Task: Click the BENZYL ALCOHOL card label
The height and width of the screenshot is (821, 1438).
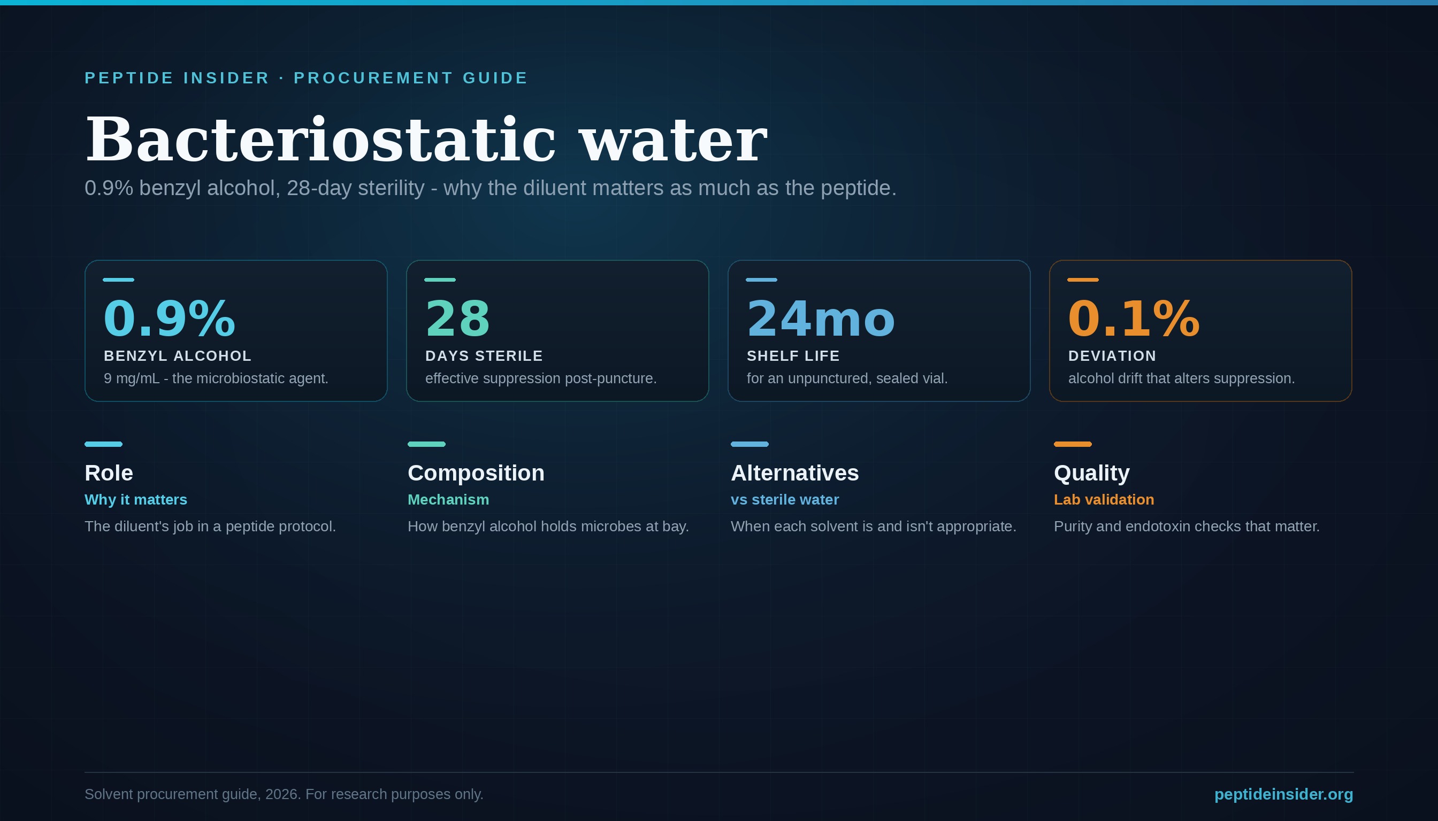Action: [x=178, y=356]
